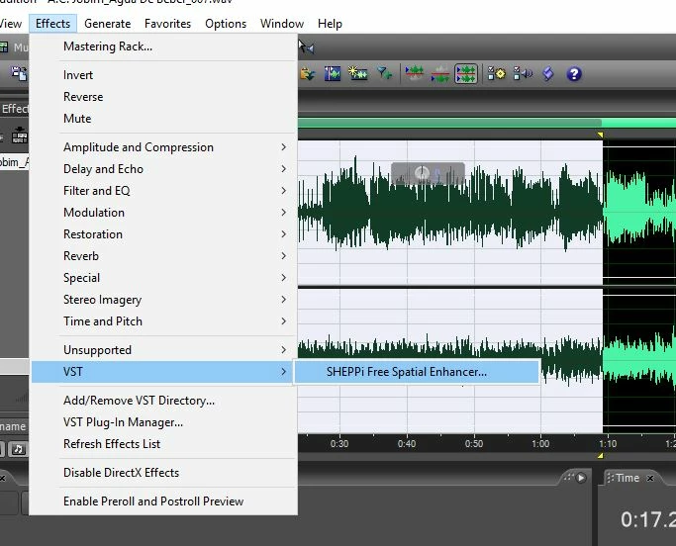
Task: Click the save-copy floppy disk icon
Action: (19, 74)
